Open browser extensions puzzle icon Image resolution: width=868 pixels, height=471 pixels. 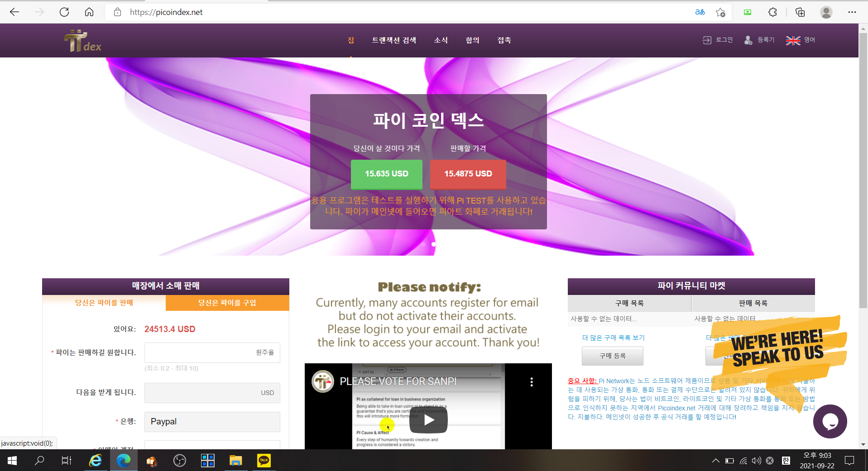(773, 12)
